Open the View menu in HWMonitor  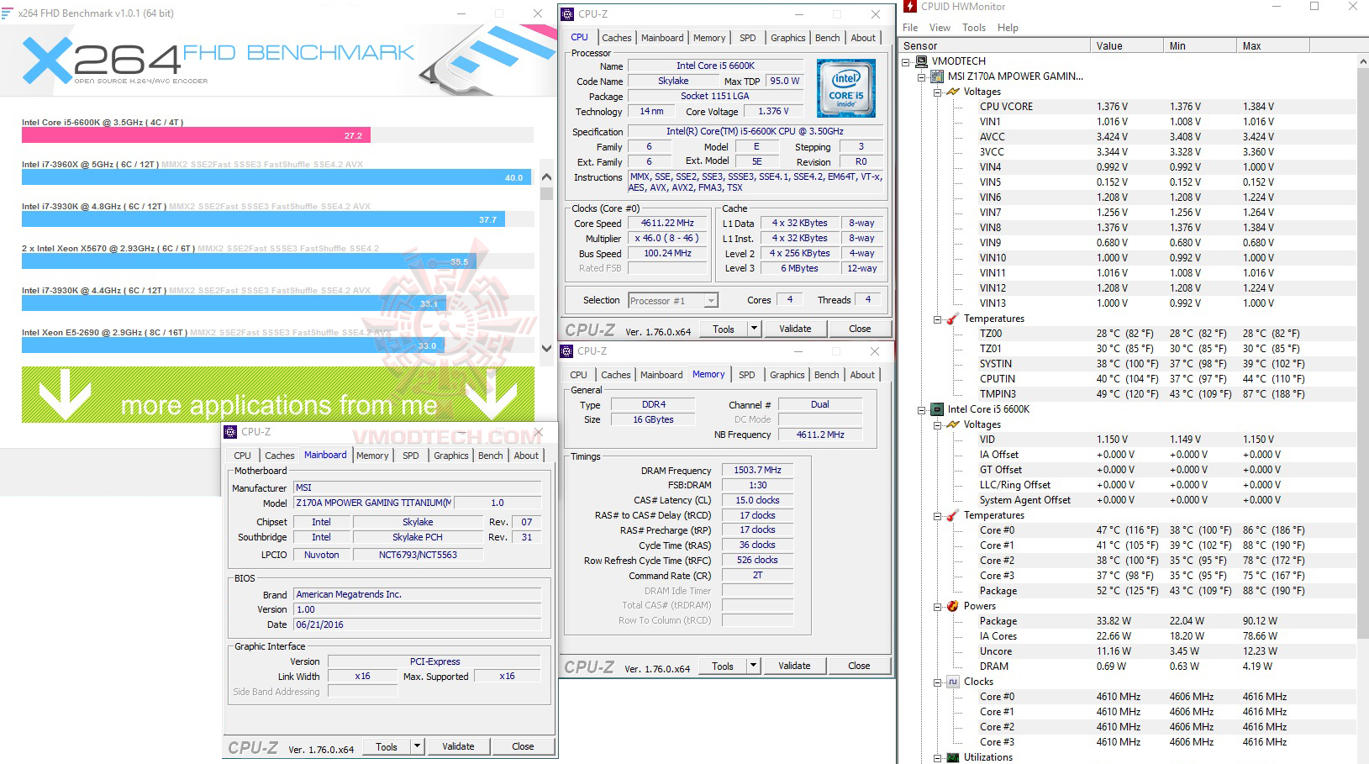pos(940,28)
